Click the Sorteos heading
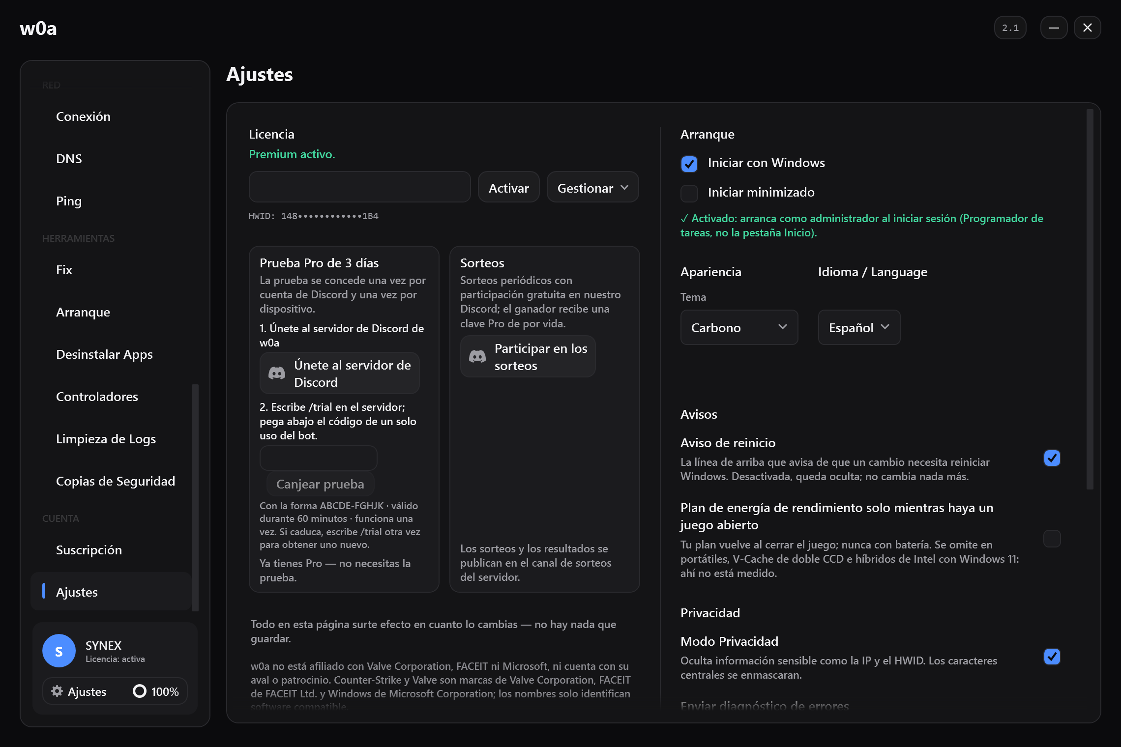 pyautogui.click(x=482, y=263)
